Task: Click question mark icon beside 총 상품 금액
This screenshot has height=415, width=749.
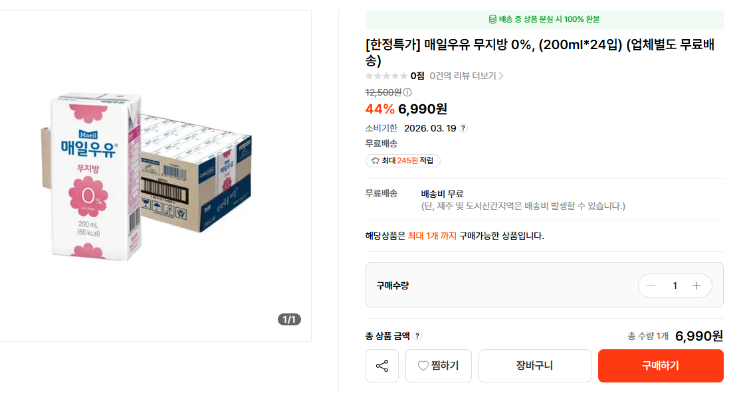Action: [417, 337]
